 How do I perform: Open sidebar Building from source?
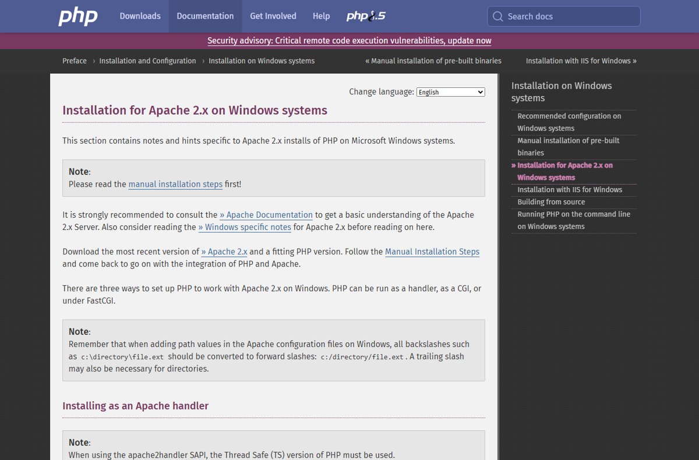[x=551, y=202]
